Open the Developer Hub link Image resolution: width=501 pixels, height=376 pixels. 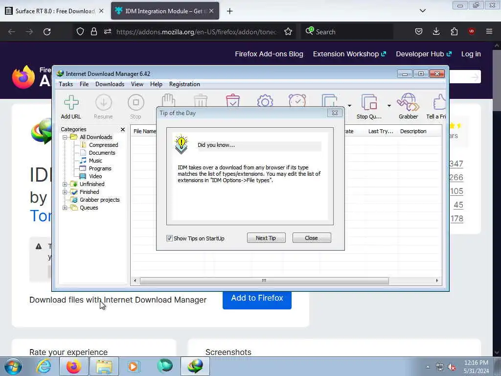pos(423,54)
